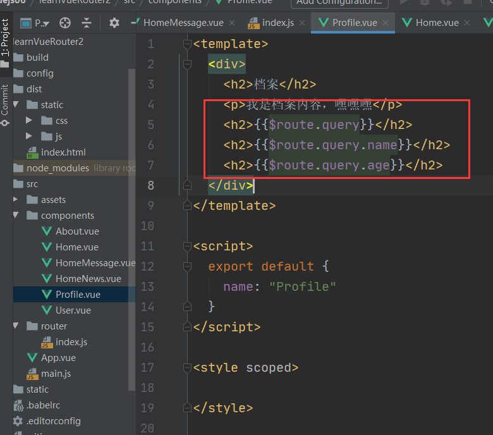This screenshot has width=493, height=435.
Task: Click the components breadcrumb in navigation bar
Action: pyautogui.click(x=175, y=2)
